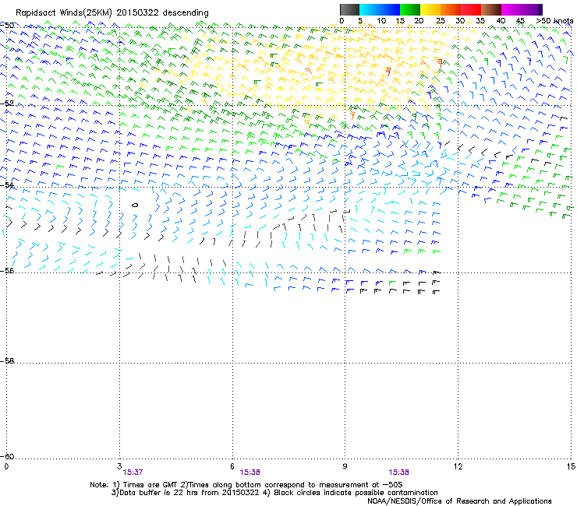Click the longitude label '12' on axis

click(458, 466)
